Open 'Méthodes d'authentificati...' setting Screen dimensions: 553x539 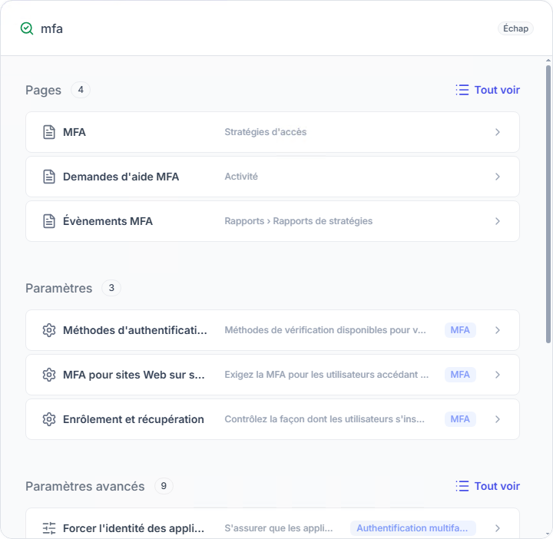[272, 330]
